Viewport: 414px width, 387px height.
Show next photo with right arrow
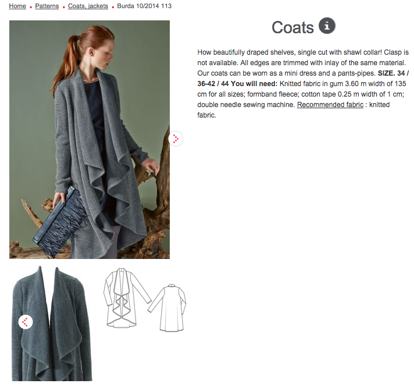click(x=176, y=139)
